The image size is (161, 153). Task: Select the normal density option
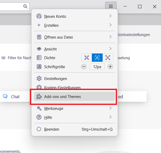[x=97, y=58]
